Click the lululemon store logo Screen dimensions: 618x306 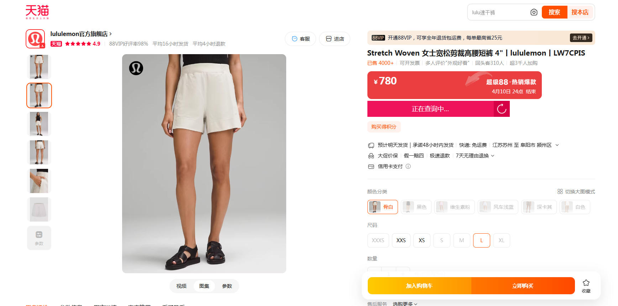pos(35,39)
